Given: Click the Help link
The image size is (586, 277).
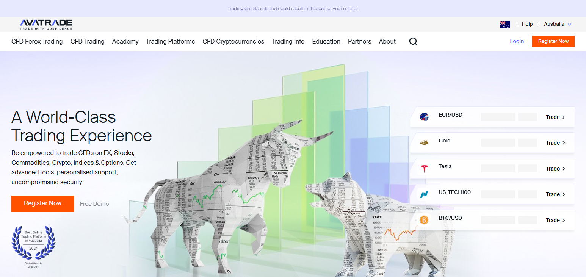Looking at the screenshot, I should pos(527,24).
